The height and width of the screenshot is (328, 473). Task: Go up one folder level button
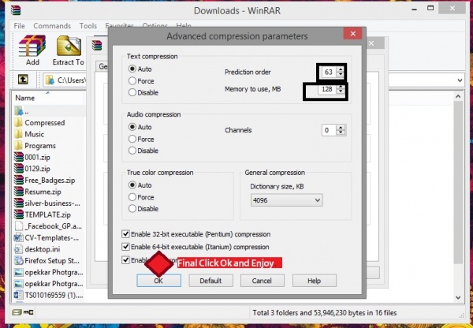coord(23,80)
